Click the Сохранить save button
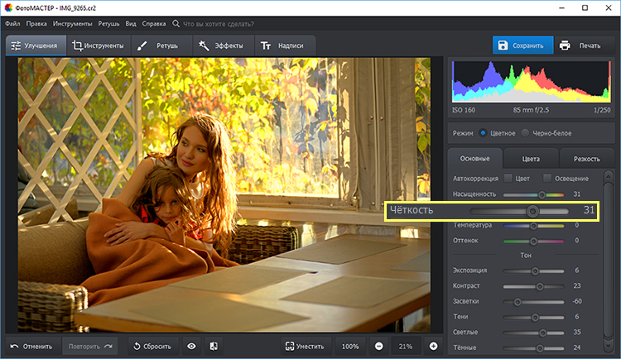621x359 pixels. tap(520, 45)
